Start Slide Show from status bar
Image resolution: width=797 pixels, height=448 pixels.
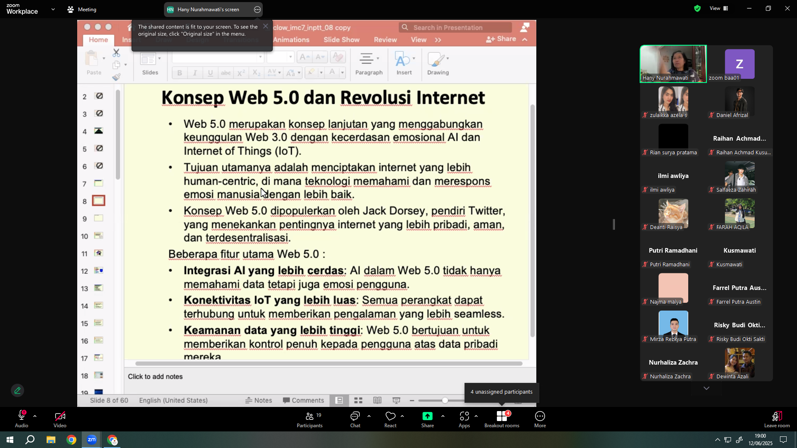[x=396, y=400]
